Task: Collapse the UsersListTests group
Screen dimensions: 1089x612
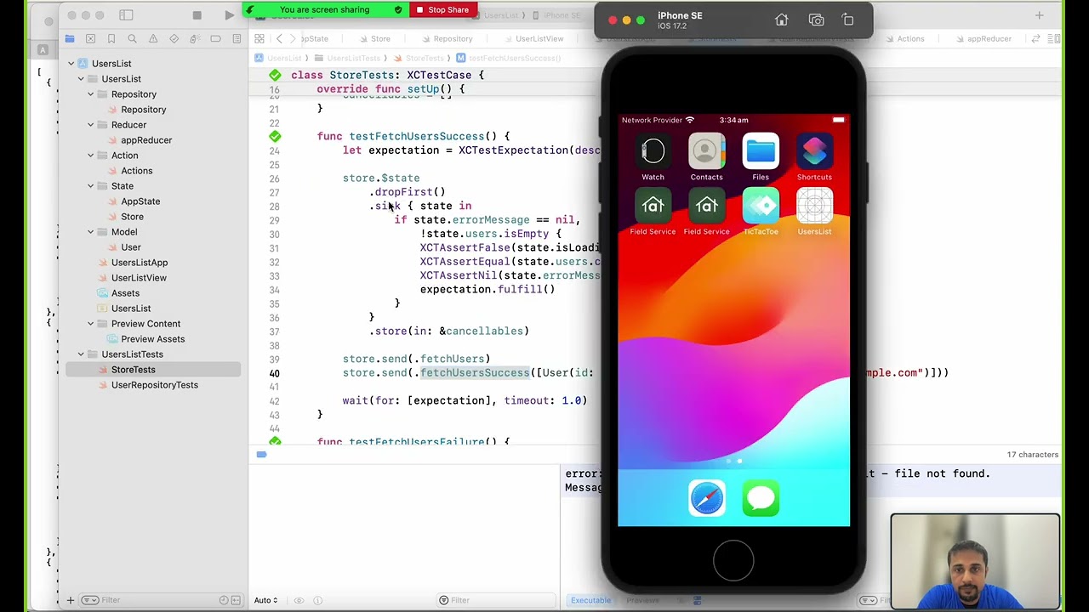Action: coord(81,354)
